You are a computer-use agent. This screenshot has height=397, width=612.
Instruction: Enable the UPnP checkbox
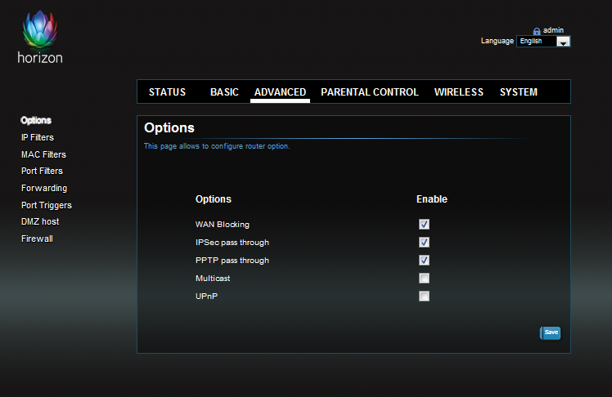point(425,296)
